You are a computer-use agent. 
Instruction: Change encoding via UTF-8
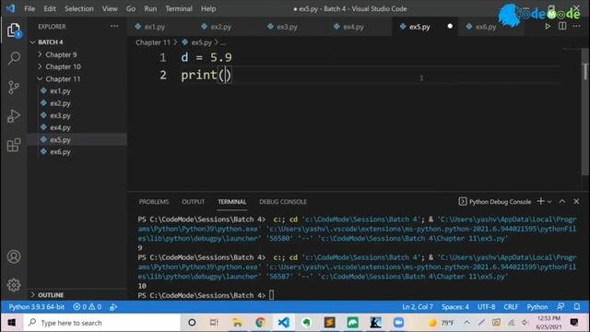point(486,307)
